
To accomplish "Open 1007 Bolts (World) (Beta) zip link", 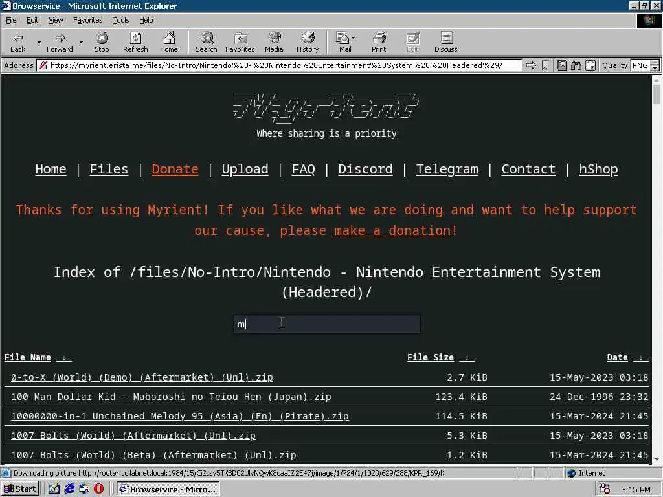I will click(153, 455).
